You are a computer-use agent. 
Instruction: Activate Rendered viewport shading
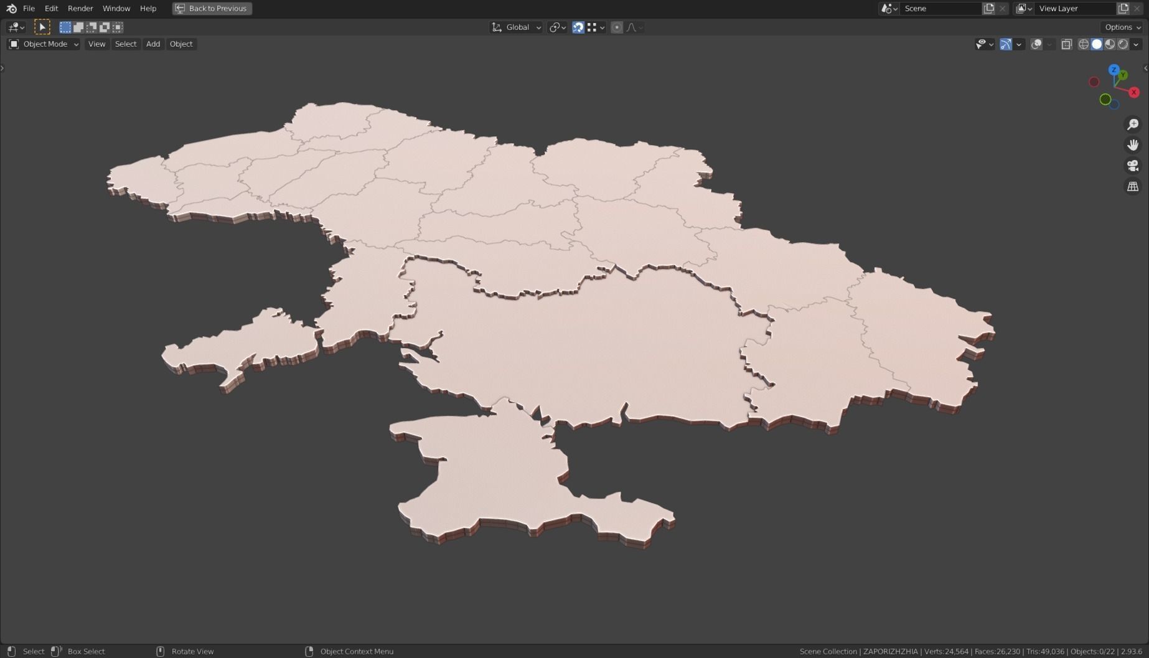(x=1122, y=44)
